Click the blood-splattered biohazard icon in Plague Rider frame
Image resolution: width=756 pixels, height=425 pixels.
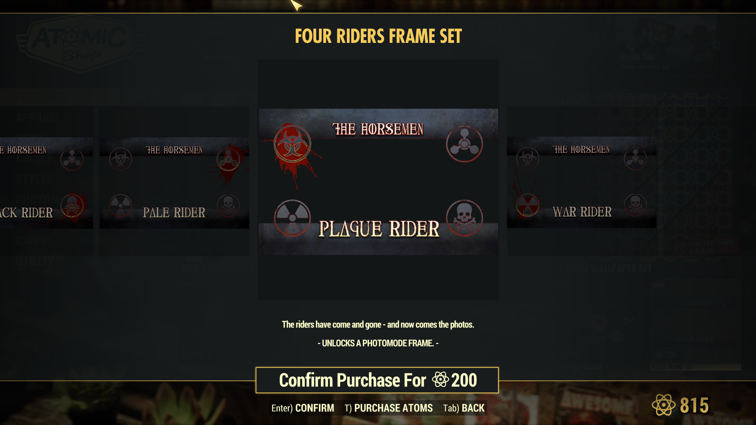click(292, 144)
